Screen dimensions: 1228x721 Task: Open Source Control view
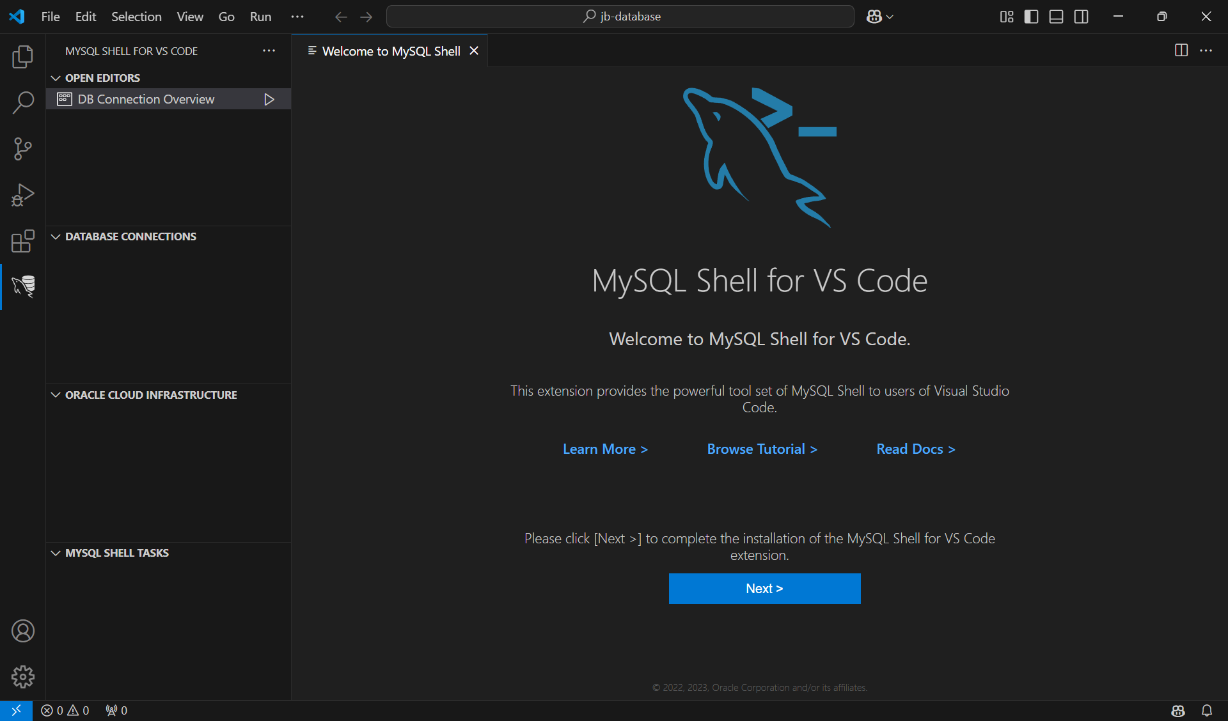tap(23, 148)
